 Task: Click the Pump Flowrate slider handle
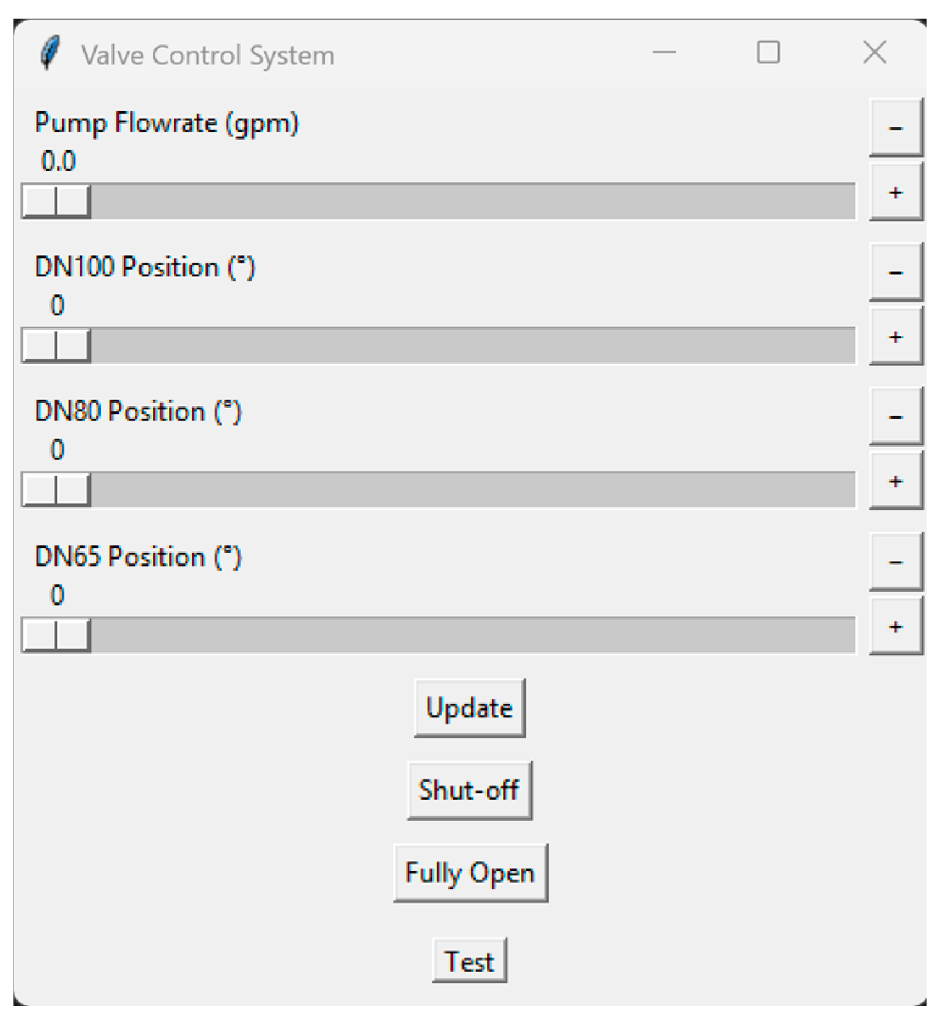point(56,201)
